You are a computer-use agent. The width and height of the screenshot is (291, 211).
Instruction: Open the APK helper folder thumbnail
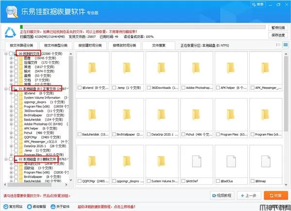coord(230,68)
